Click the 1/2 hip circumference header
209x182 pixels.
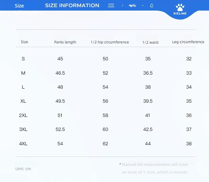tap(110, 42)
